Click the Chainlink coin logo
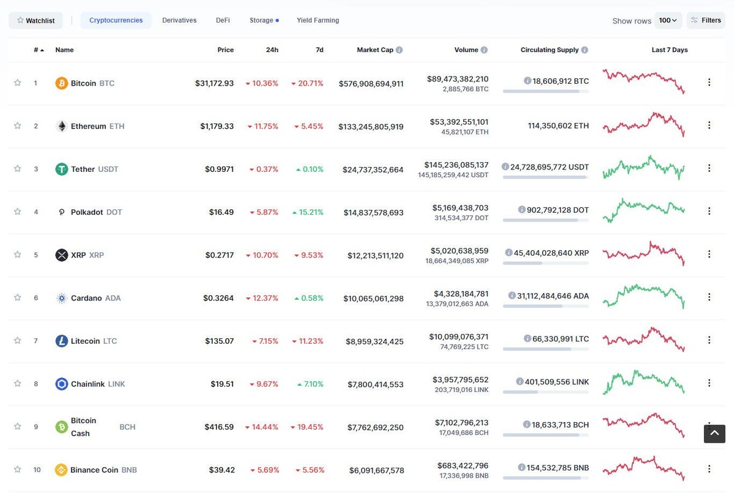Image resolution: width=734 pixels, height=493 pixels. [61, 384]
